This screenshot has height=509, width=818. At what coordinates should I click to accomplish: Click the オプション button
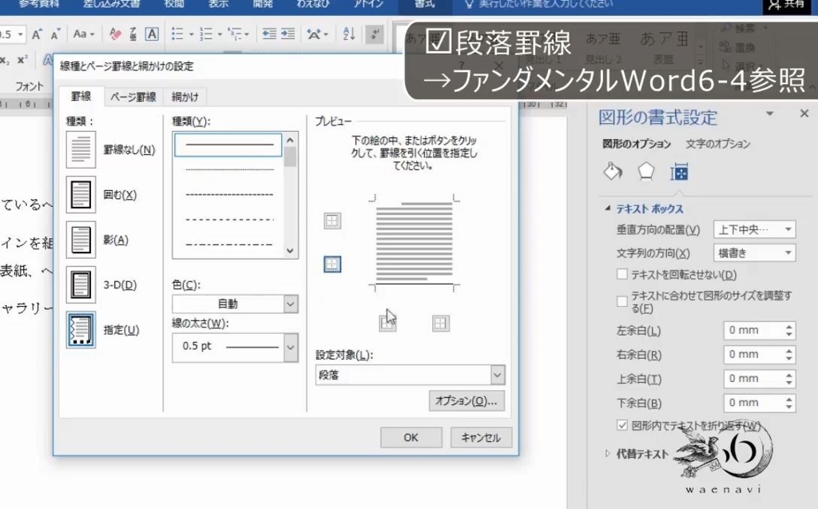tap(467, 400)
